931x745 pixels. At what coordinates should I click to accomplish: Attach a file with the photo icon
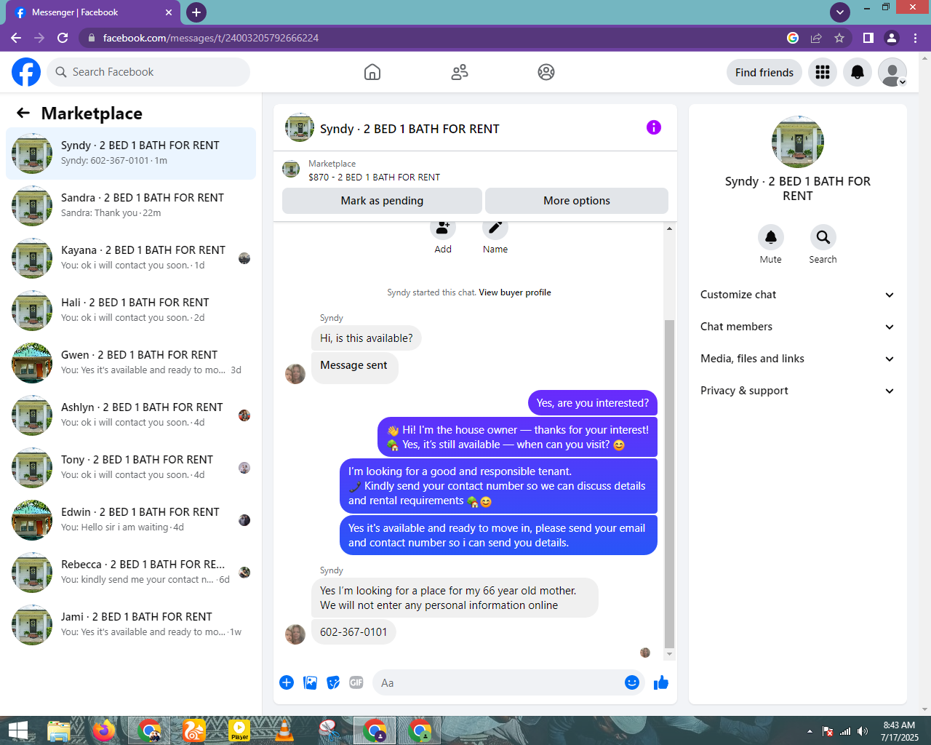pos(310,682)
